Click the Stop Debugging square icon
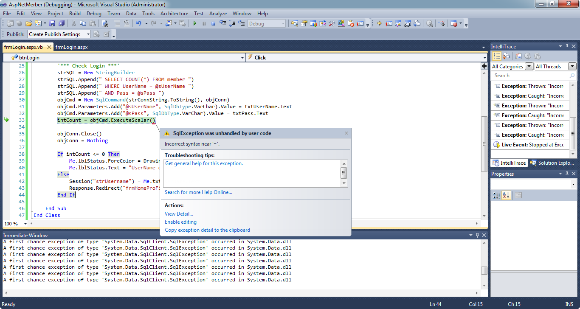 (213, 24)
